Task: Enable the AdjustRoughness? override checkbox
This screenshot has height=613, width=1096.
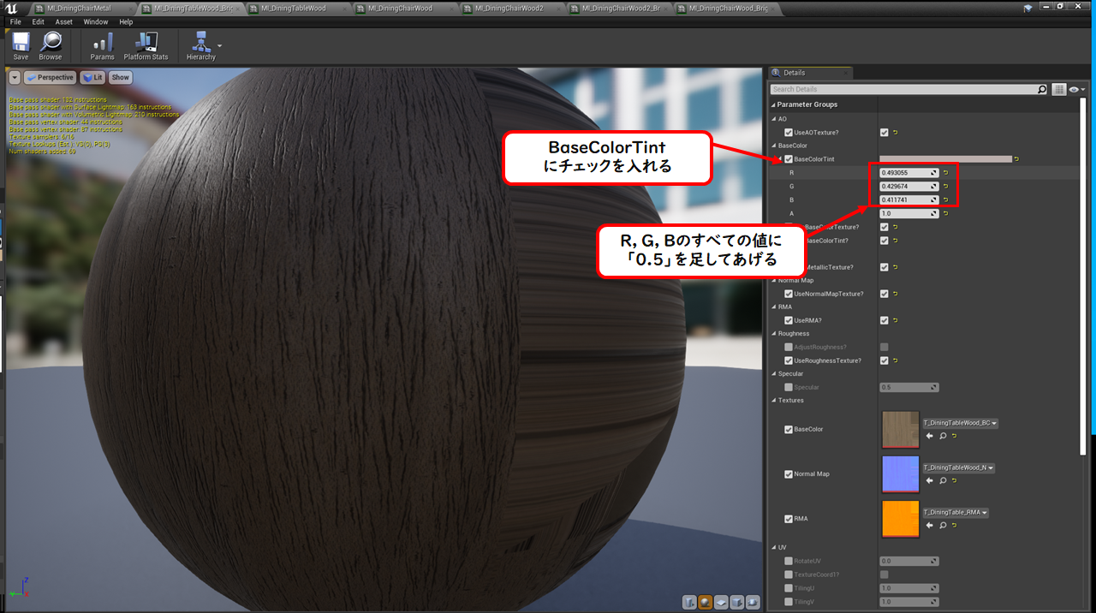Action: (x=789, y=347)
